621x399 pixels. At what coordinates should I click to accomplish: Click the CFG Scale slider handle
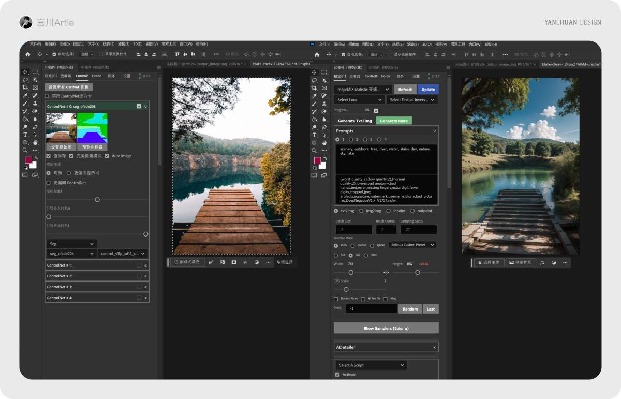pyautogui.click(x=346, y=289)
